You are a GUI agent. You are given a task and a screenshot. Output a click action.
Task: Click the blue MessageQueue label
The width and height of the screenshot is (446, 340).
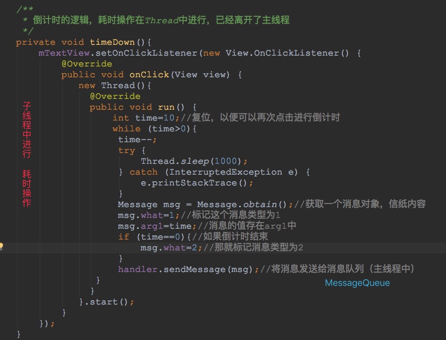357,283
